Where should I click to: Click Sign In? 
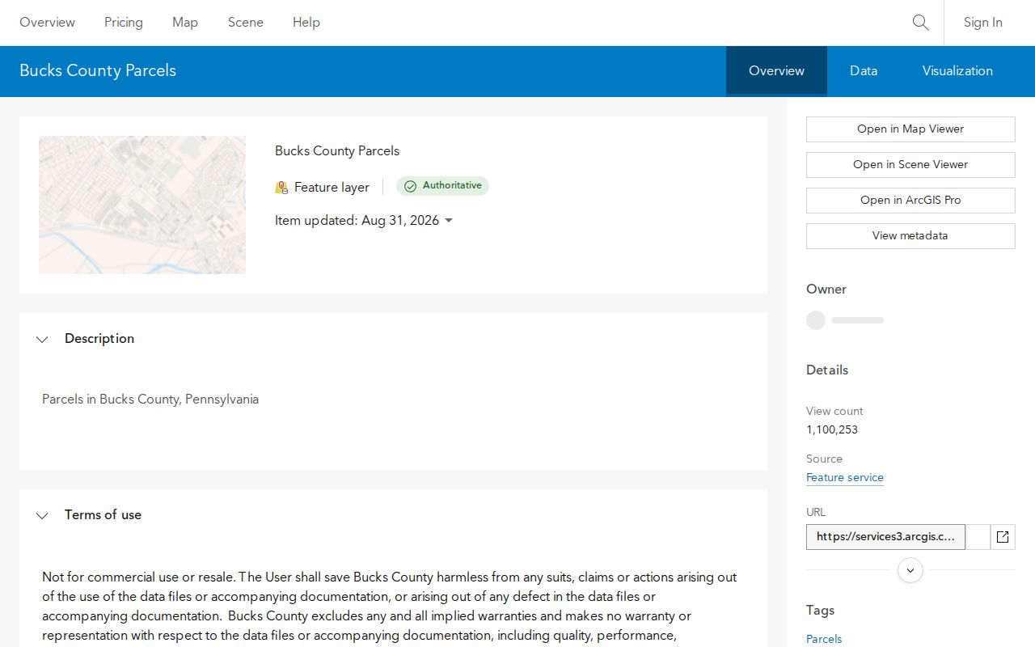983,23
